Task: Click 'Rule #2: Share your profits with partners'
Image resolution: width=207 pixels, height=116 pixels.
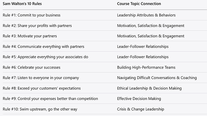Action: click(37, 25)
